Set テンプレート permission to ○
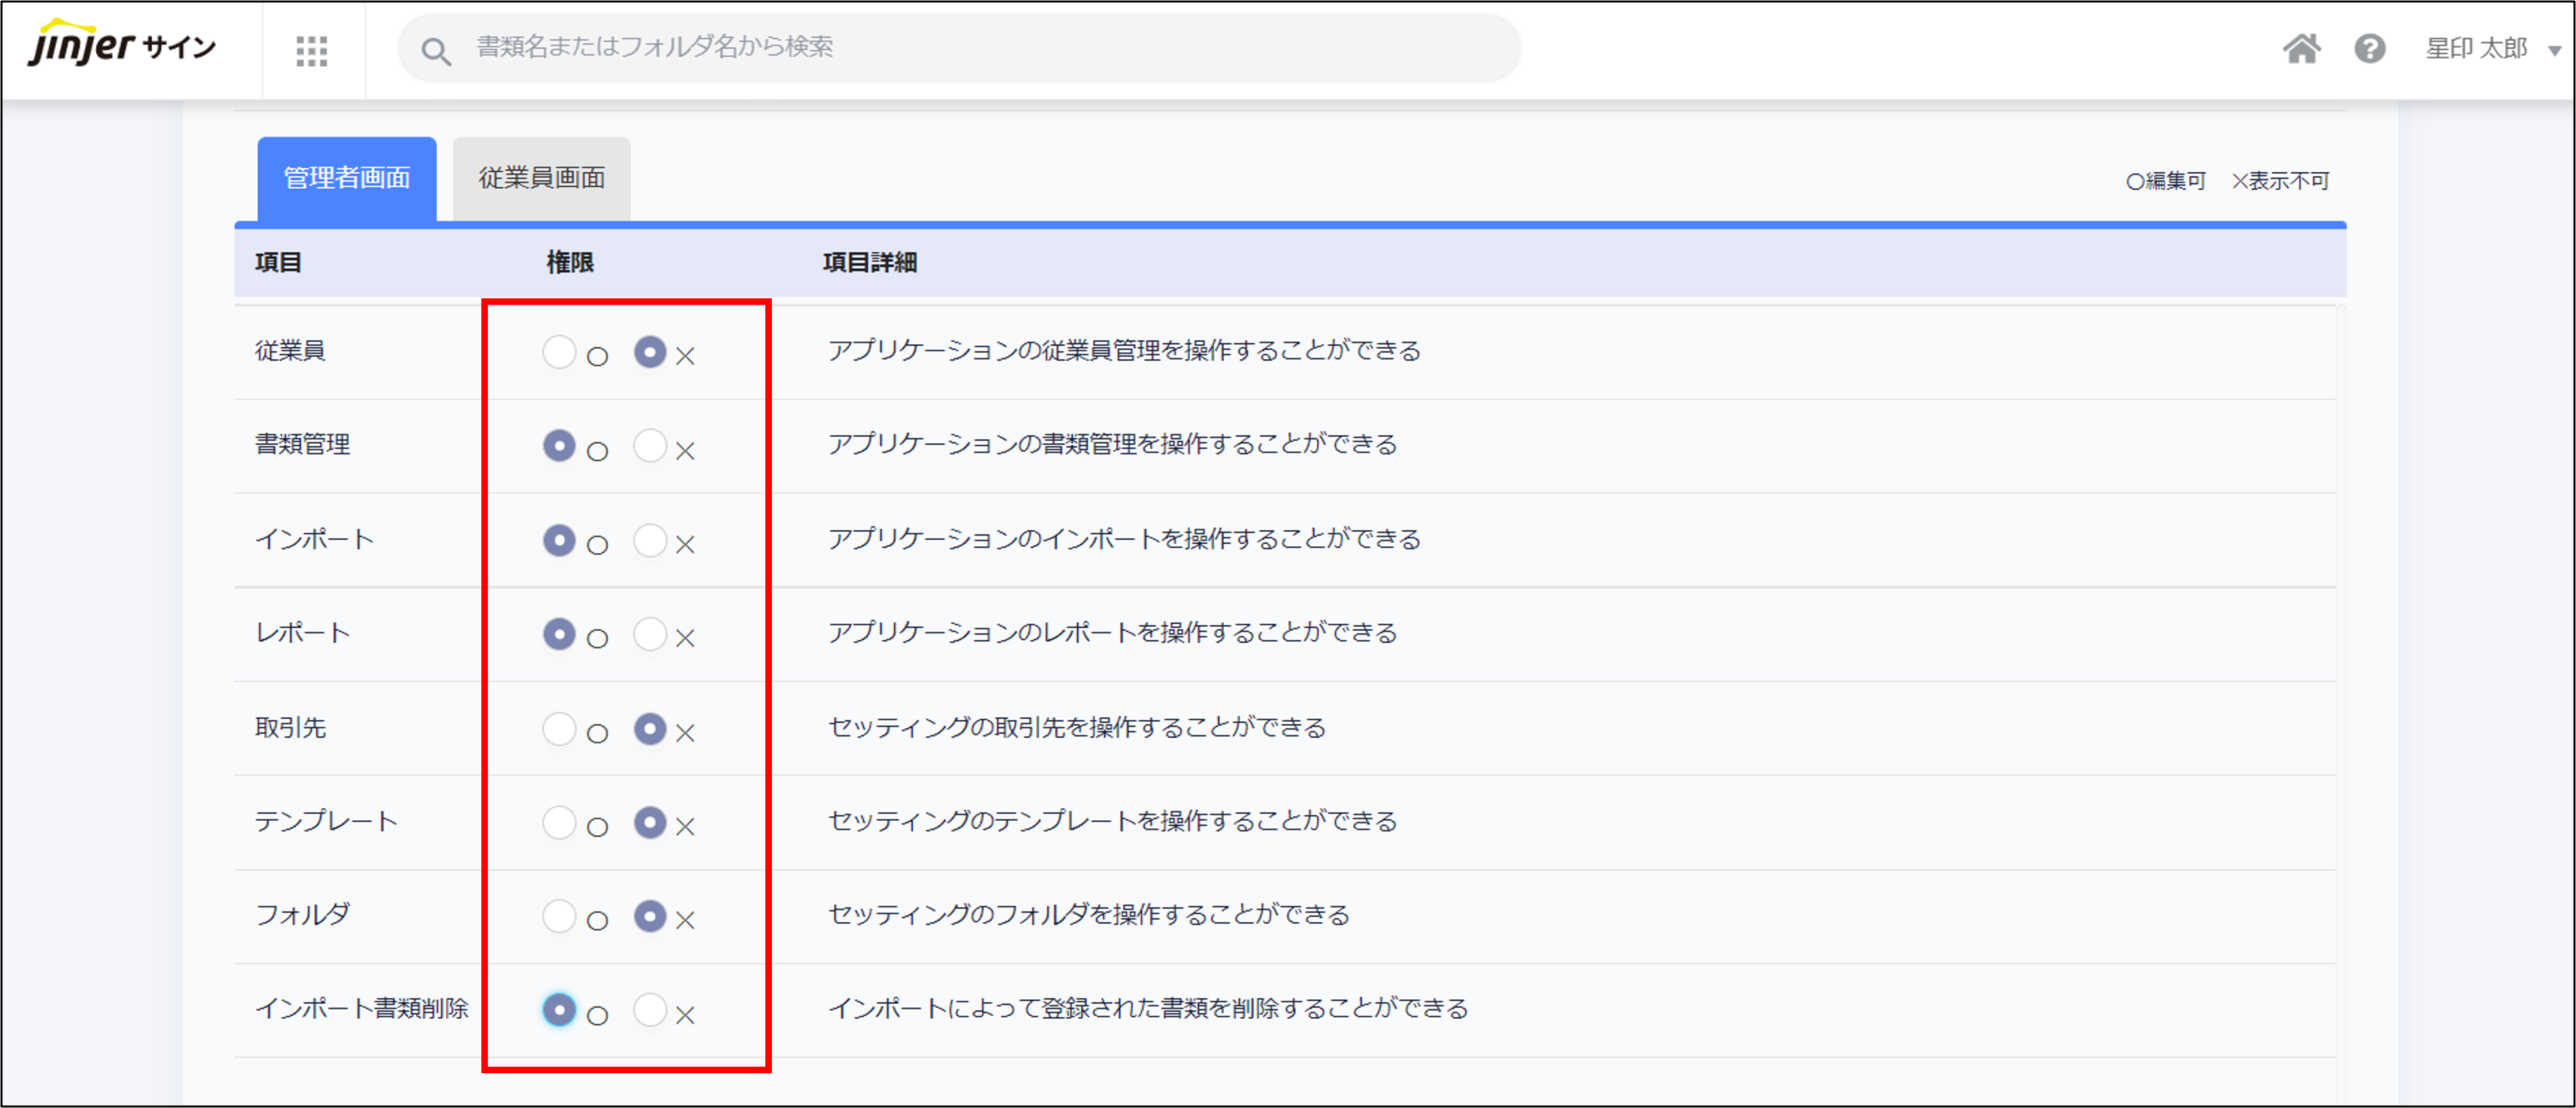Image resolution: width=2576 pixels, height=1108 pixels. 559,823
